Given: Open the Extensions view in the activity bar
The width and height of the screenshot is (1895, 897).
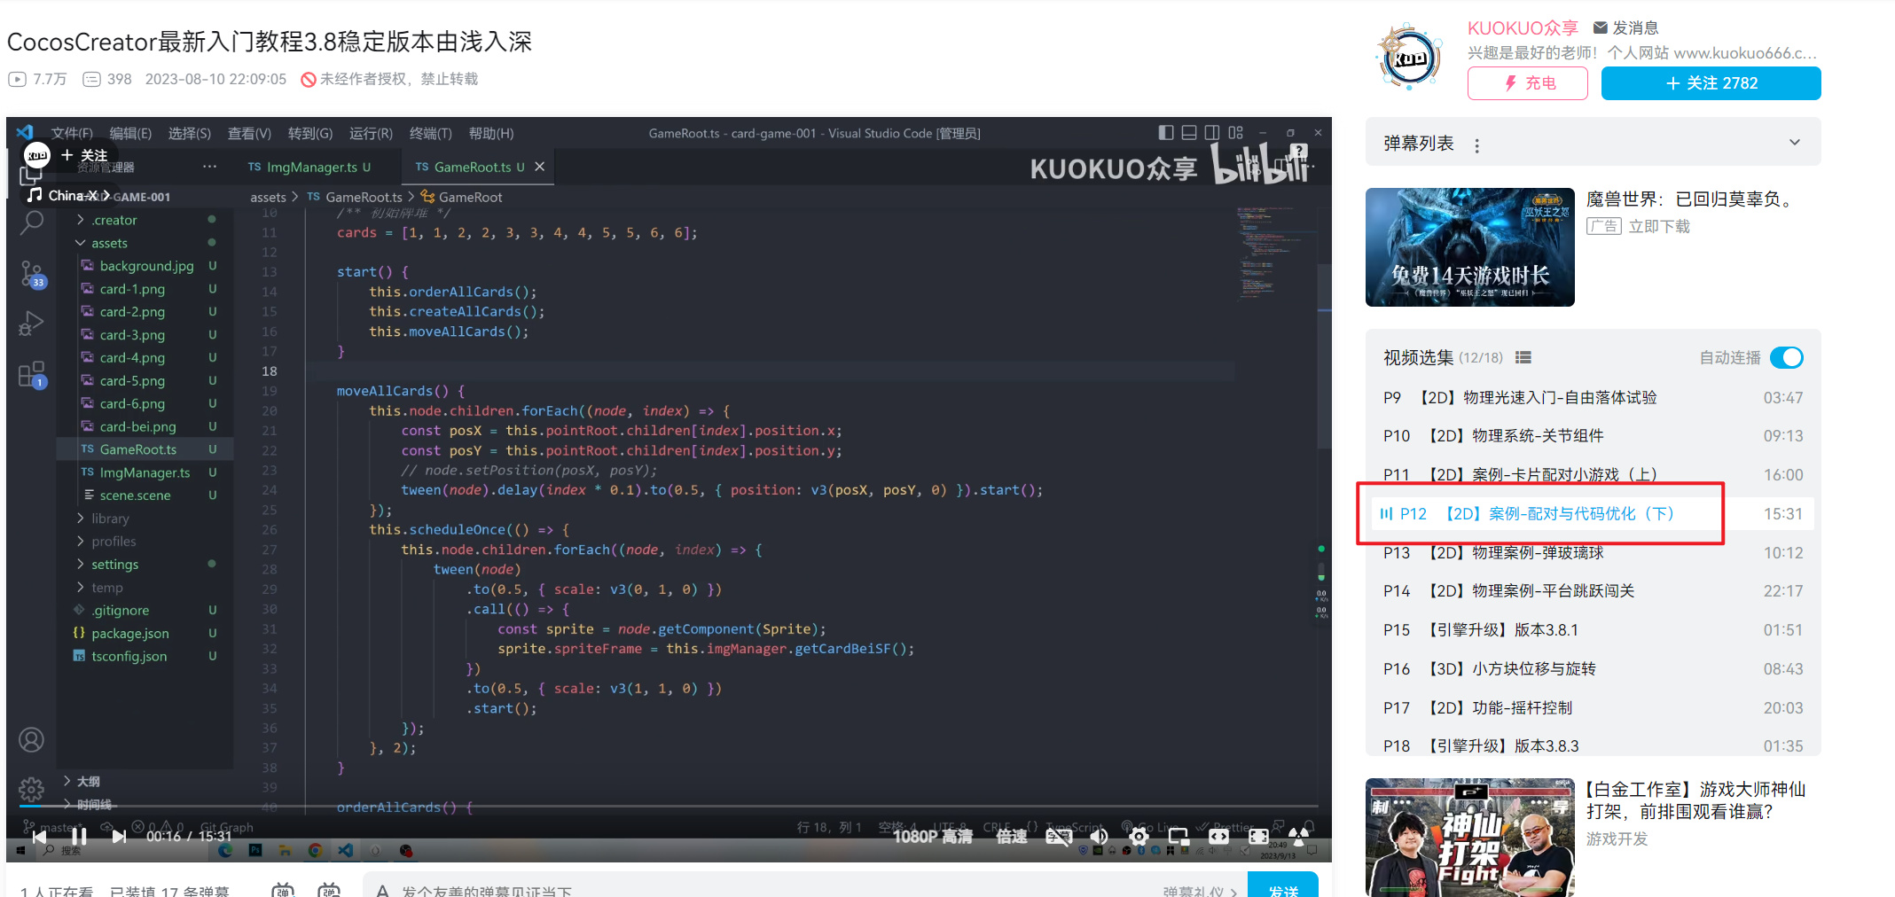Looking at the screenshot, I should tap(32, 374).
